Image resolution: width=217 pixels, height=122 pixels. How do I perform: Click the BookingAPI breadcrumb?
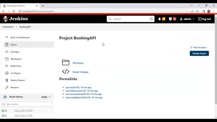[25, 27]
